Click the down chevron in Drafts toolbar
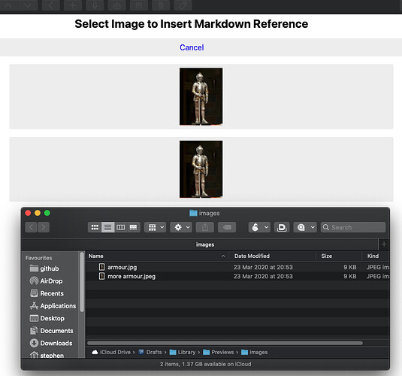The width and height of the screenshot is (402, 376). [28, 5]
